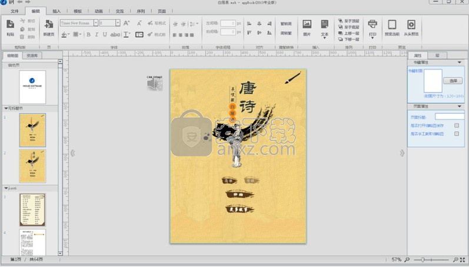Image resolution: width=469 pixels, height=268 pixels.
Task: Collapse the page properties section arrow
Action: click(x=460, y=106)
